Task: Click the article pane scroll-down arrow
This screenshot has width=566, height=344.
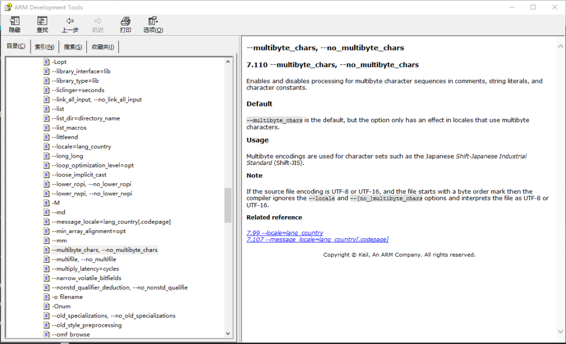Action: [560, 331]
